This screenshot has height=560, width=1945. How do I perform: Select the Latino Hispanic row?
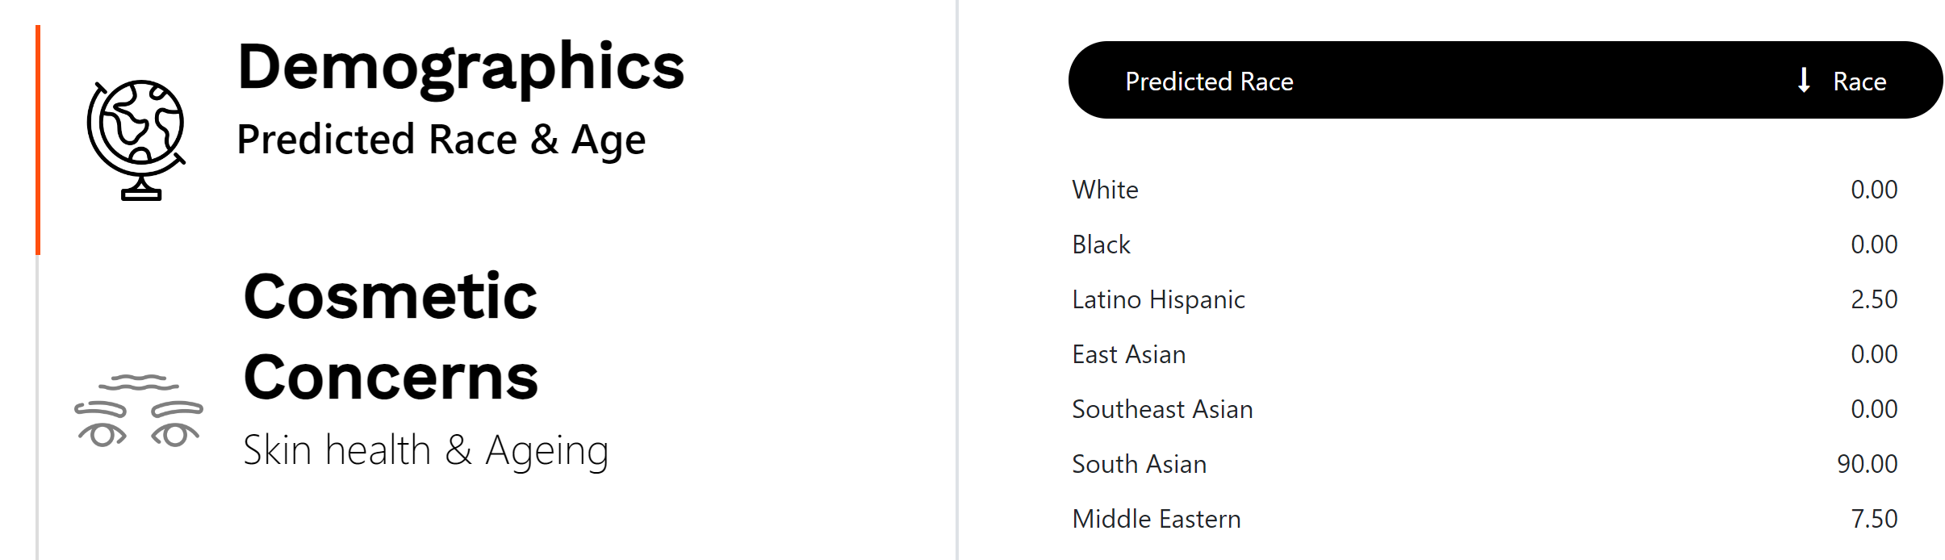tap(1158, 299)
